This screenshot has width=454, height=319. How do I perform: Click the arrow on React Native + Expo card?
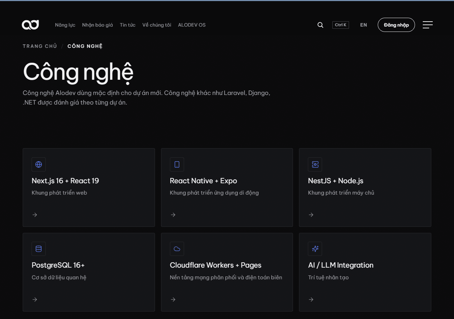(173, 215)
